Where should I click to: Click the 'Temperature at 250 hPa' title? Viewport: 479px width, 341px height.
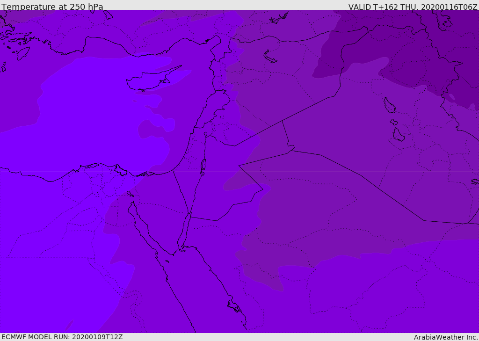[x=52, y=7]
